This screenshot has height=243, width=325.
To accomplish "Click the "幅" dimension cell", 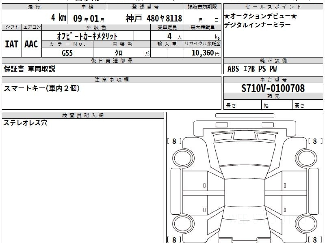I will click(276, 105).
